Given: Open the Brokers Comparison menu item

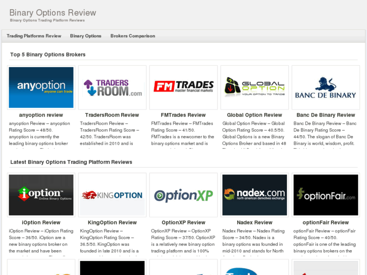Looking at the screenshot, I should pyautogui.click(x=133, y=36).
